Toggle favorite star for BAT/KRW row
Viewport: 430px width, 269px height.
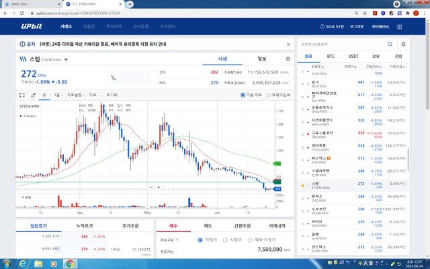(x=303, y=97)
